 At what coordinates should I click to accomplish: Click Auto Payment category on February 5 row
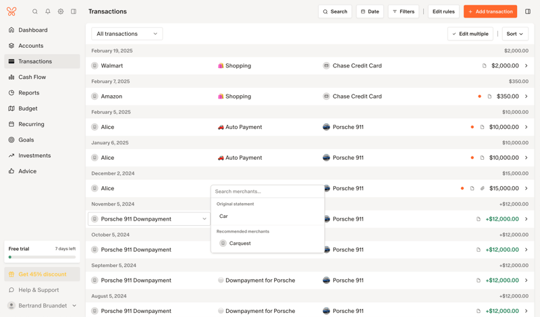pos(240,127)
